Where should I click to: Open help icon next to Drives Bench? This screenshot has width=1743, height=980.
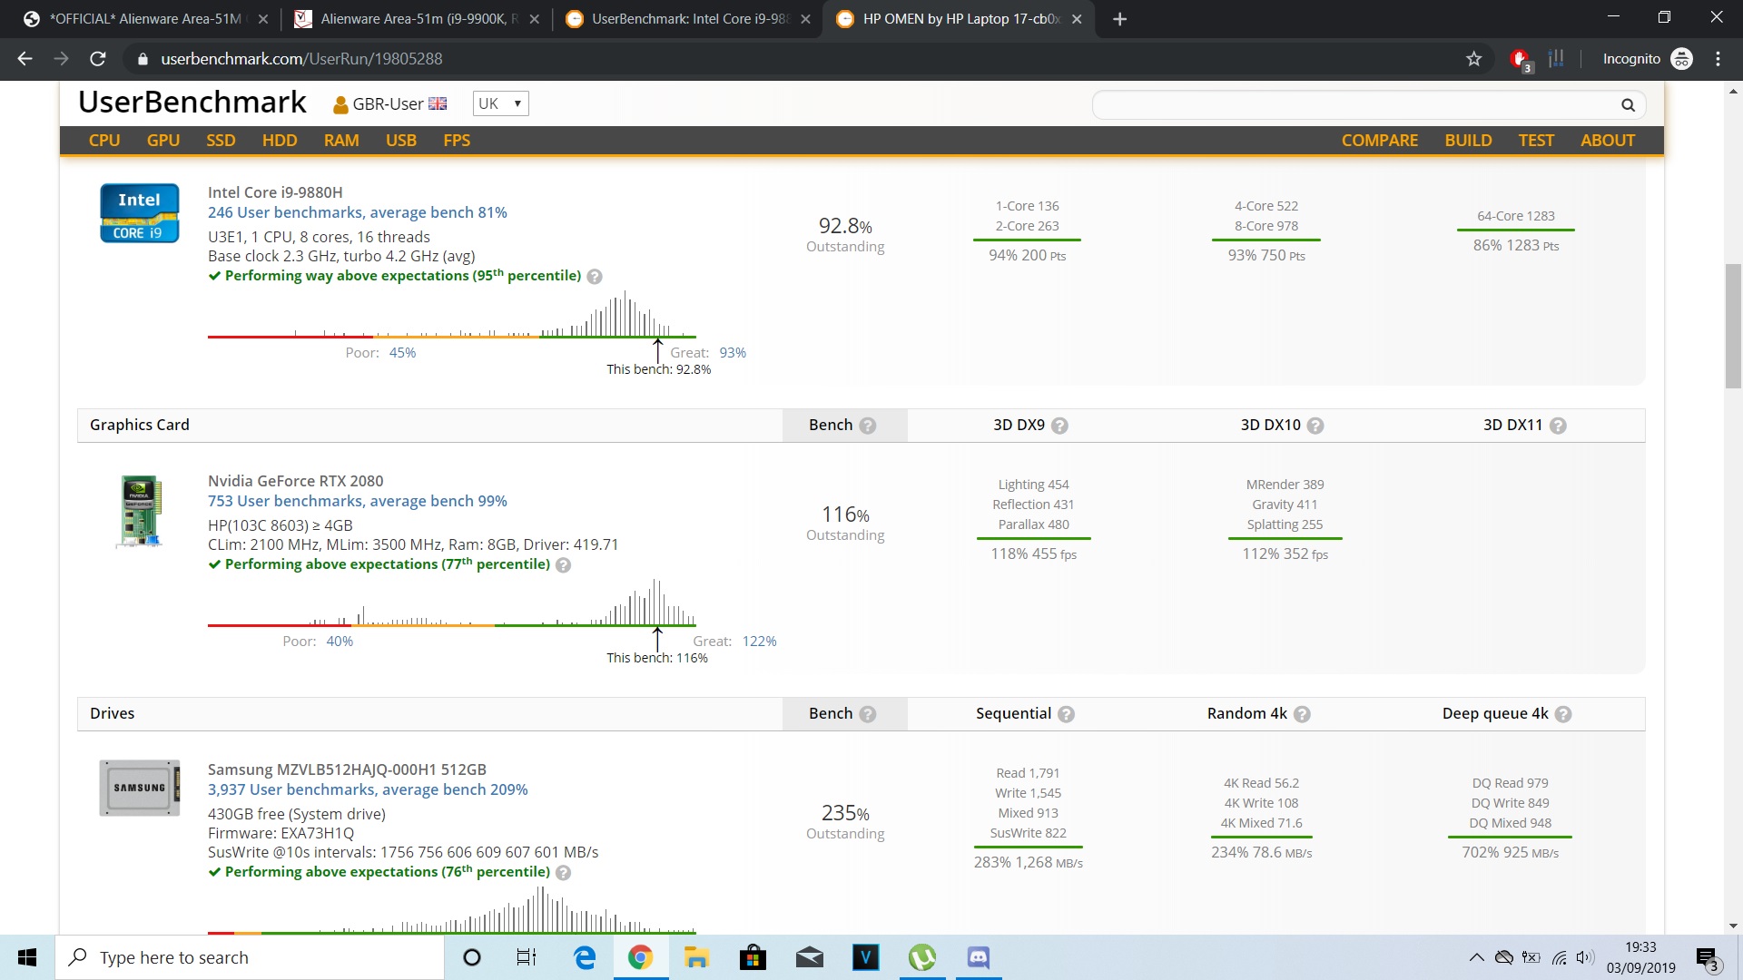click(868, 714)
